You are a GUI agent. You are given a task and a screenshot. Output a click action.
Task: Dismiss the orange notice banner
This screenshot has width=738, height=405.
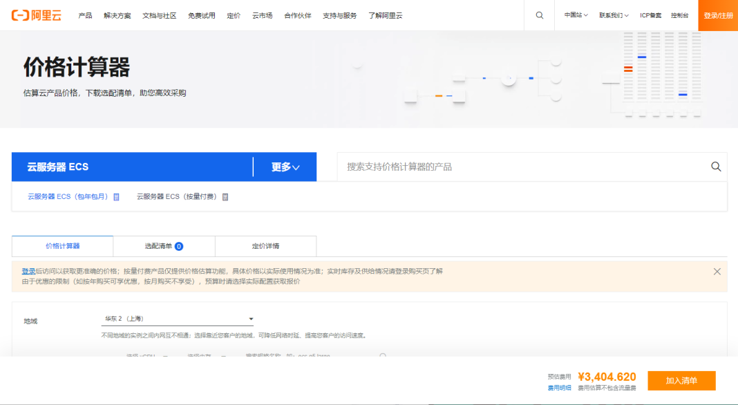click(717, 272)
